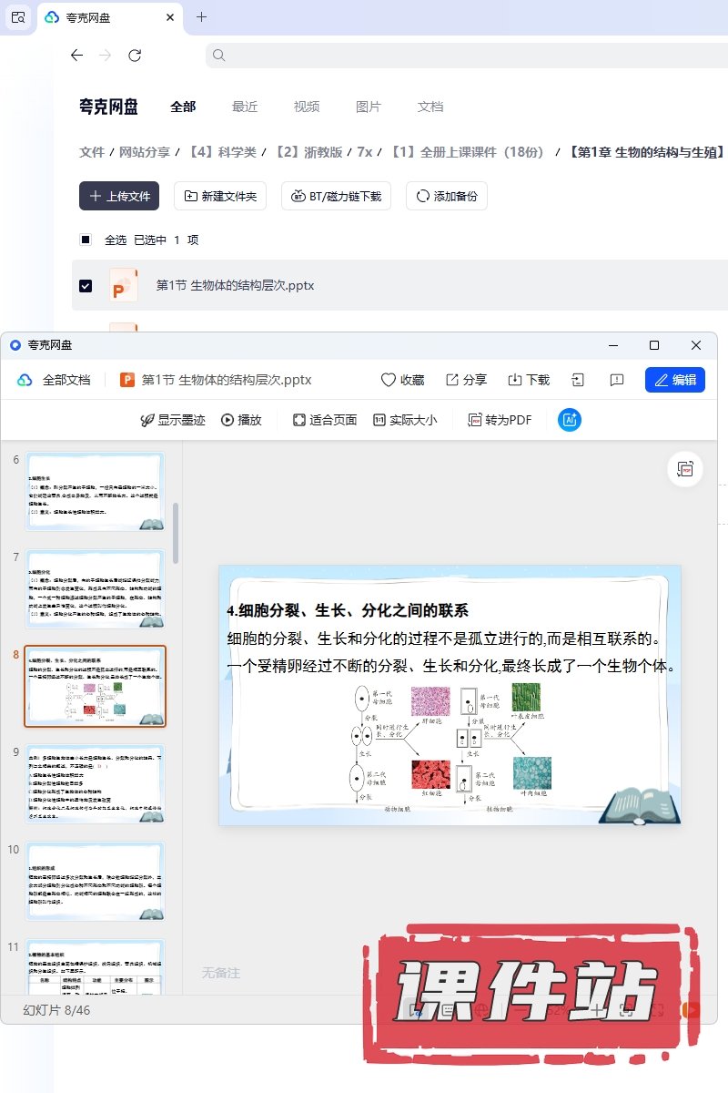Add file to favorites with 收藏
This screenshot has width=728, height=1093.
point(402,380)
